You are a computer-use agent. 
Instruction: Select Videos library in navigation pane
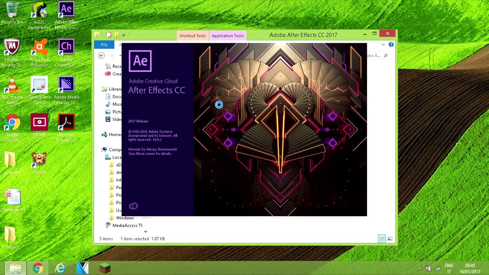pos(113,120)
